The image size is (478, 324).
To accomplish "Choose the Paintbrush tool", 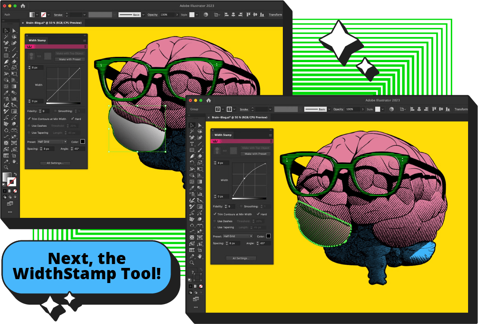I will pos(200,150).
